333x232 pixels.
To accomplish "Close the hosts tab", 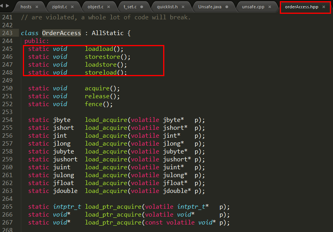I will pyautogui.click(x=37, y=7).
